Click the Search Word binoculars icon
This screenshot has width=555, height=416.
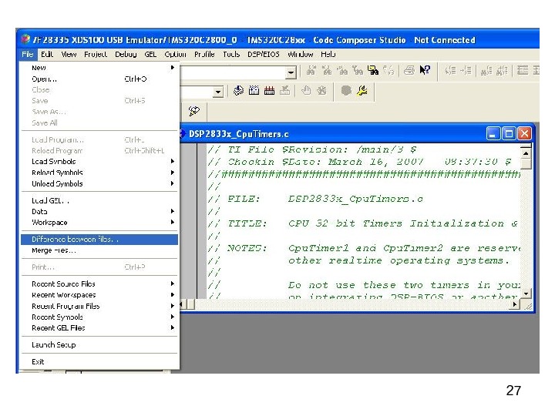tap(342, 70)
